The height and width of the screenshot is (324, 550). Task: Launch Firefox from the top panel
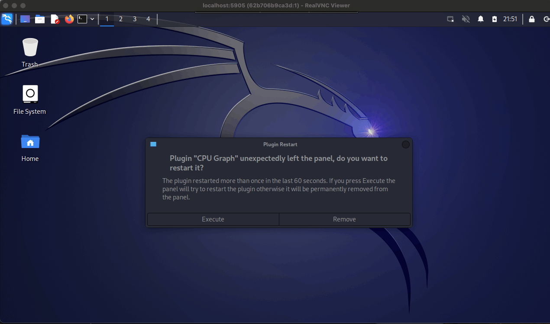69,19
